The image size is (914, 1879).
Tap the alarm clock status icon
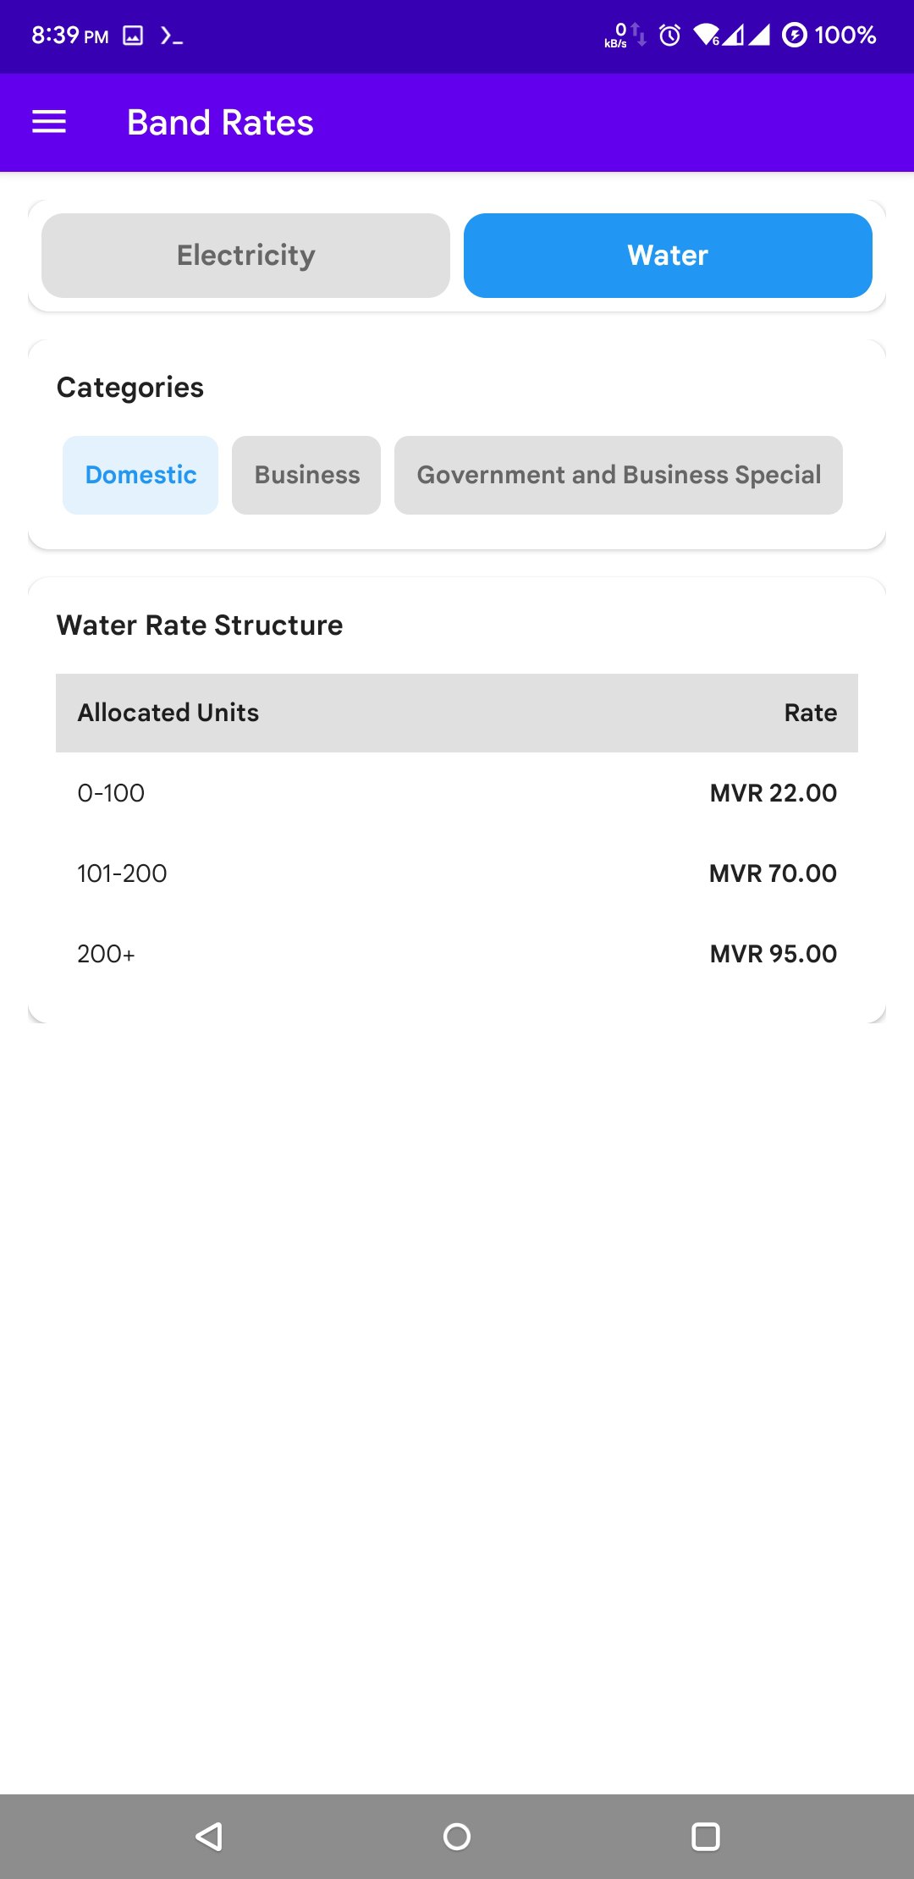(669, 36)
